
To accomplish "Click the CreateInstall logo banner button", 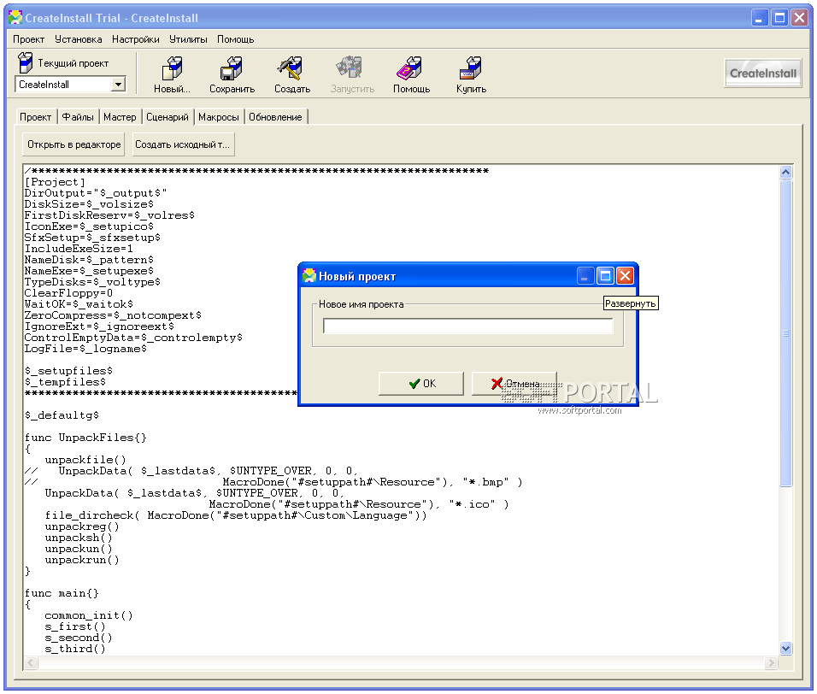I will tap(763, 74).
